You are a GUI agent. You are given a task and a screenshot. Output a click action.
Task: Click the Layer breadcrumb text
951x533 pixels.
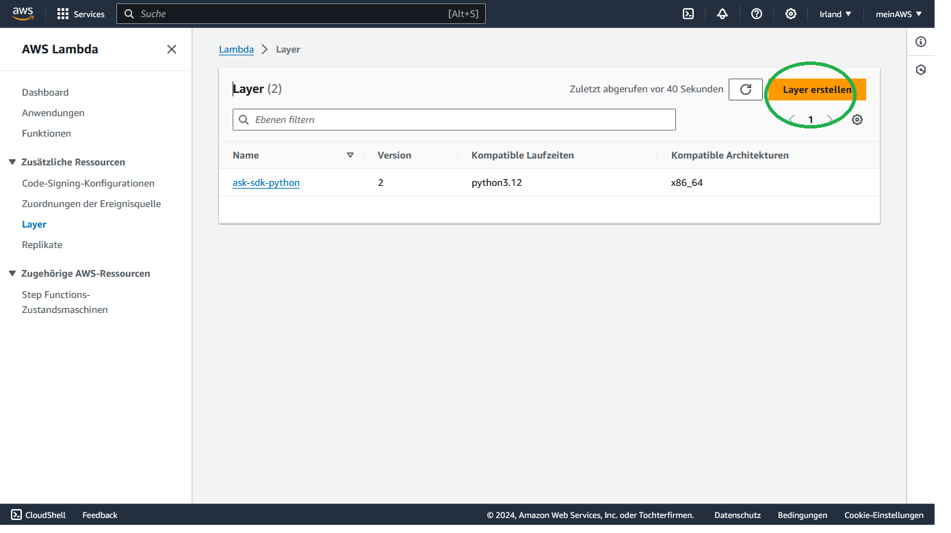[288, 49]
